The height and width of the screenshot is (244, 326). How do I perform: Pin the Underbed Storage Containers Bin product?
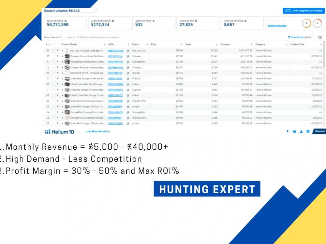click(58, 90)
